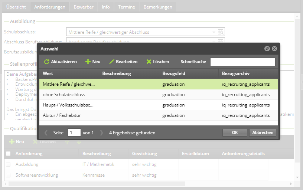This screenshot has width=303, height=190.
Task: Select row Haupt-/ Volksschulabsc...
Action: point(159,105)
